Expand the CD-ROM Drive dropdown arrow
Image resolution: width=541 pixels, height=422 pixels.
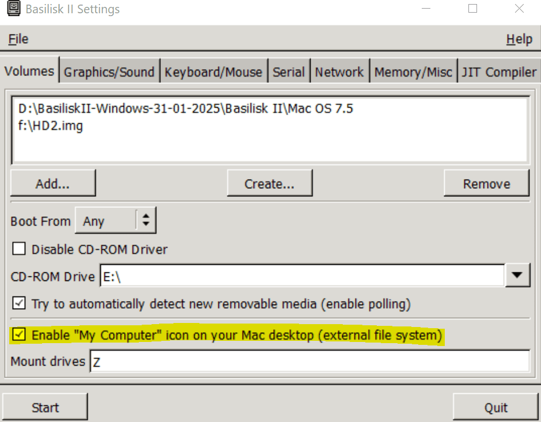[517, 276]
